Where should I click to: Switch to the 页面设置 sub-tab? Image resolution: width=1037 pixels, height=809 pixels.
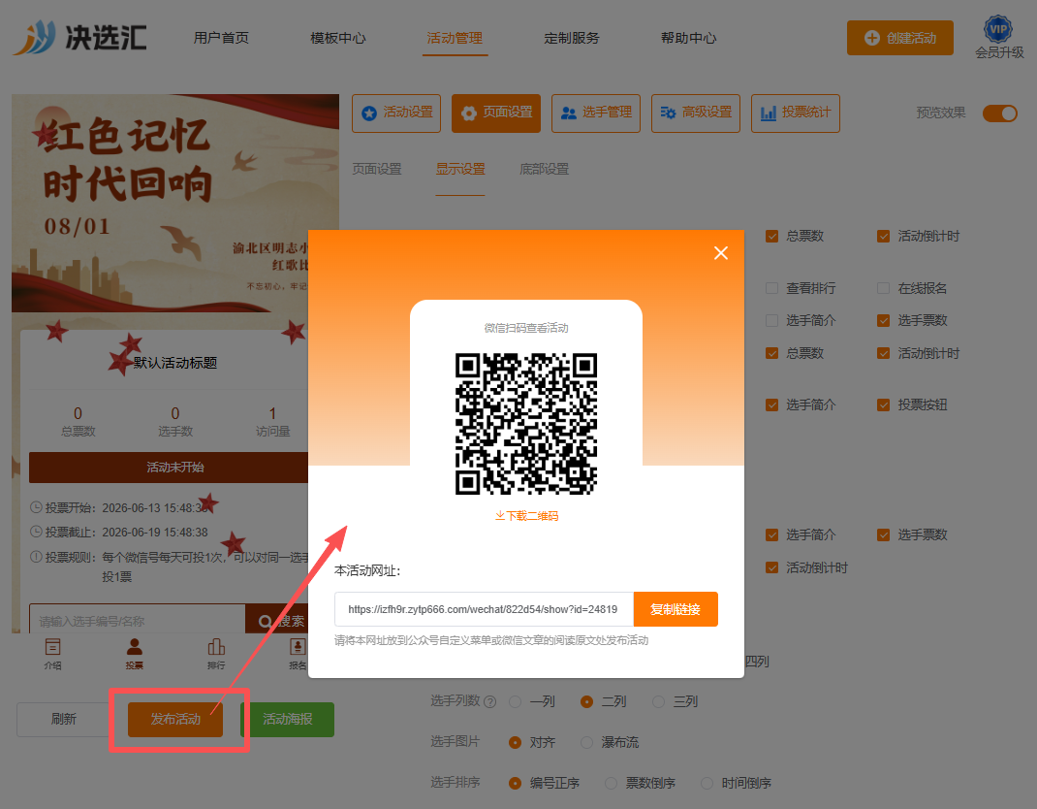coord(377,169)
